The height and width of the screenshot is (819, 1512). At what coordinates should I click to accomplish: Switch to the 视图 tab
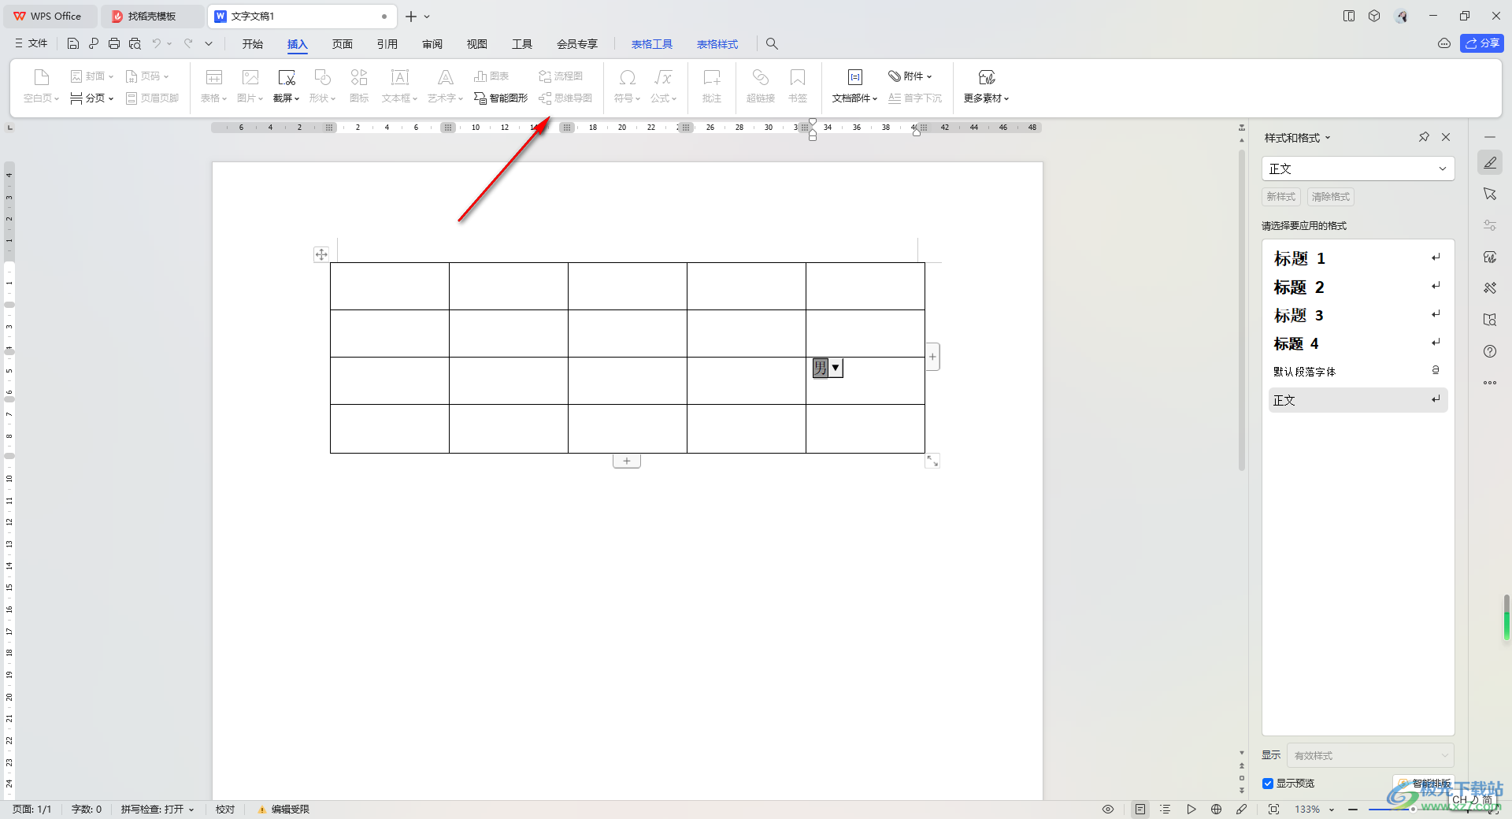click(477, 44)
